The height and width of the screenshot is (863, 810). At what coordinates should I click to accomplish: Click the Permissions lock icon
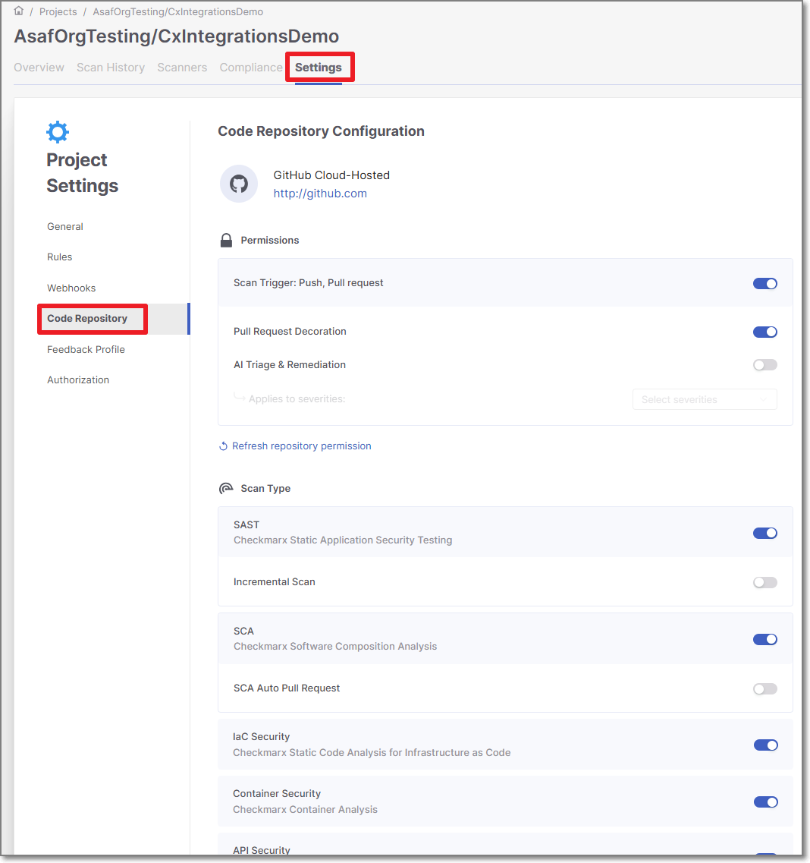point(226,241)
